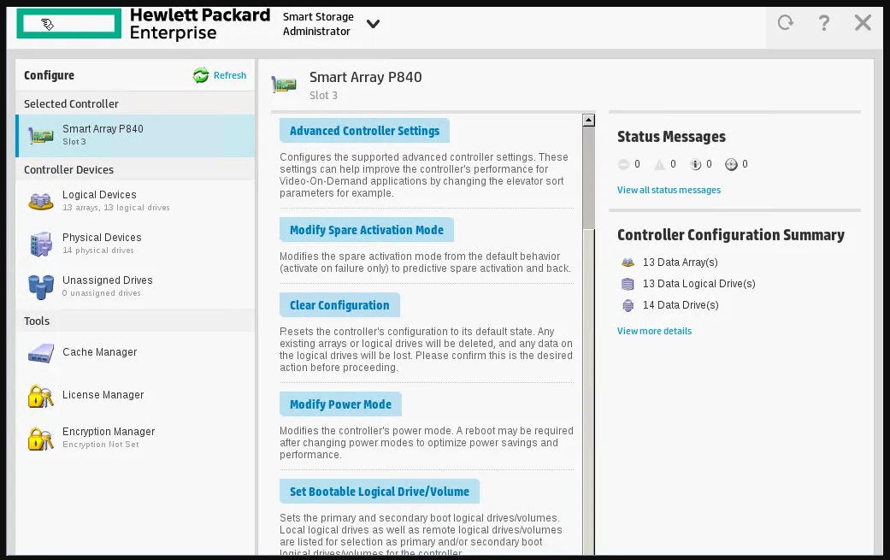The height and width of the screenshot is (560, 890).
Task: Open Cache Manager tool
Action: click(x=136, y=352)
